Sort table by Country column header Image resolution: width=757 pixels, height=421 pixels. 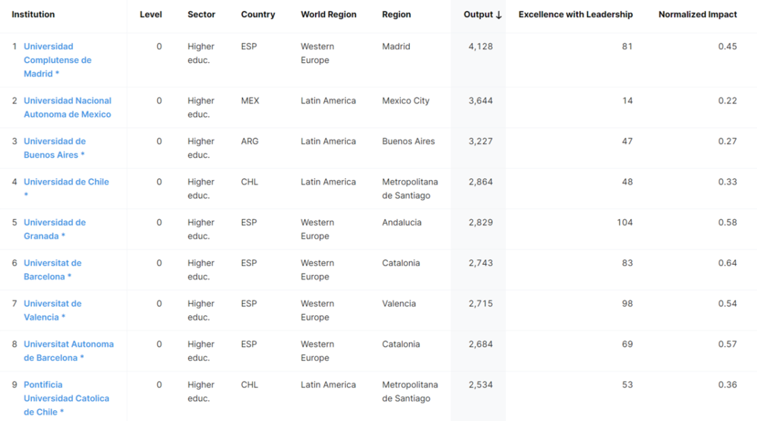point(258,14)
